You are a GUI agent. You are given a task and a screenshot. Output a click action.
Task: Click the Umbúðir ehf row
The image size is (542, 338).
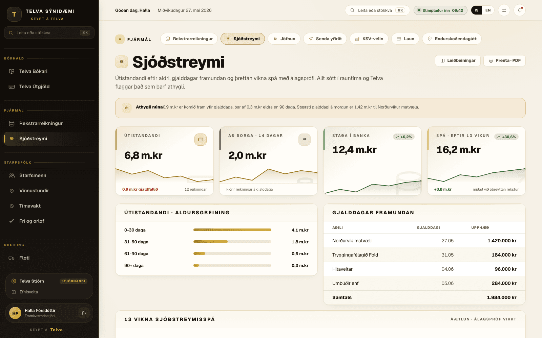424,283
